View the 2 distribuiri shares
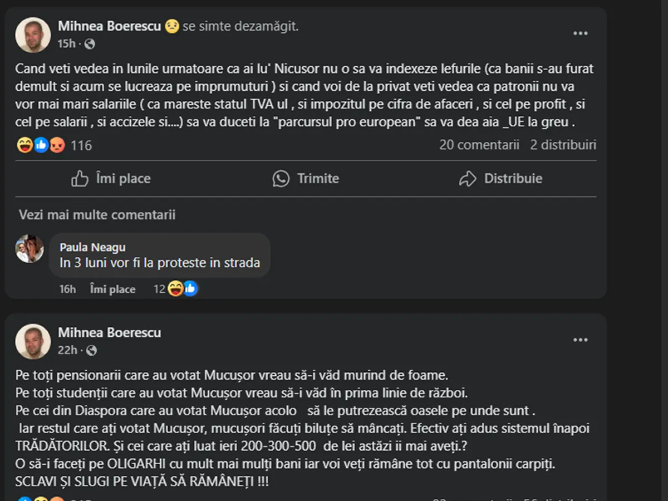 pyautogui.click(x=563, y=145)
